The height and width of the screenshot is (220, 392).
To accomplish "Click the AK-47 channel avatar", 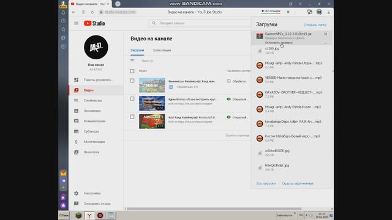I will (96, 47).
